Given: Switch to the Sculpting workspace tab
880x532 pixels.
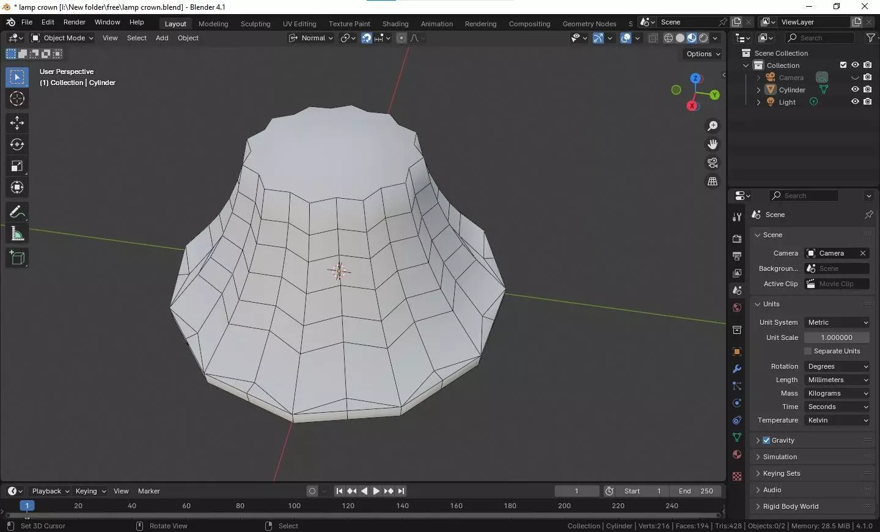Looking at the screenshot, I should [255, 24].
